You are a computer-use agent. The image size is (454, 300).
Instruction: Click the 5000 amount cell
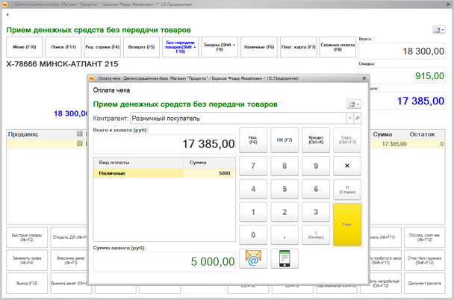click(209, 173)
